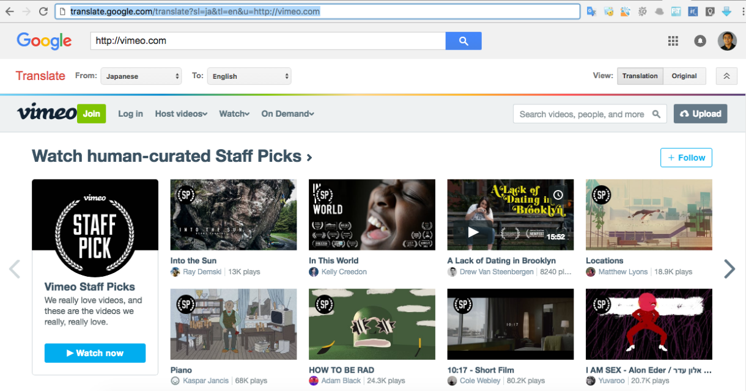Open the To language dropdown
Viewport: 746px width, 391px height.
pyautogui.click(x=249, y=76)
